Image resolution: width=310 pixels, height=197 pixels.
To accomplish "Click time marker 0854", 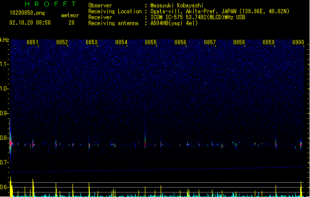I will point(121,42).
